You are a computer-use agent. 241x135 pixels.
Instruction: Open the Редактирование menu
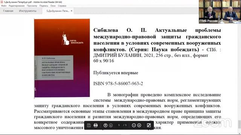click(17, 6)
